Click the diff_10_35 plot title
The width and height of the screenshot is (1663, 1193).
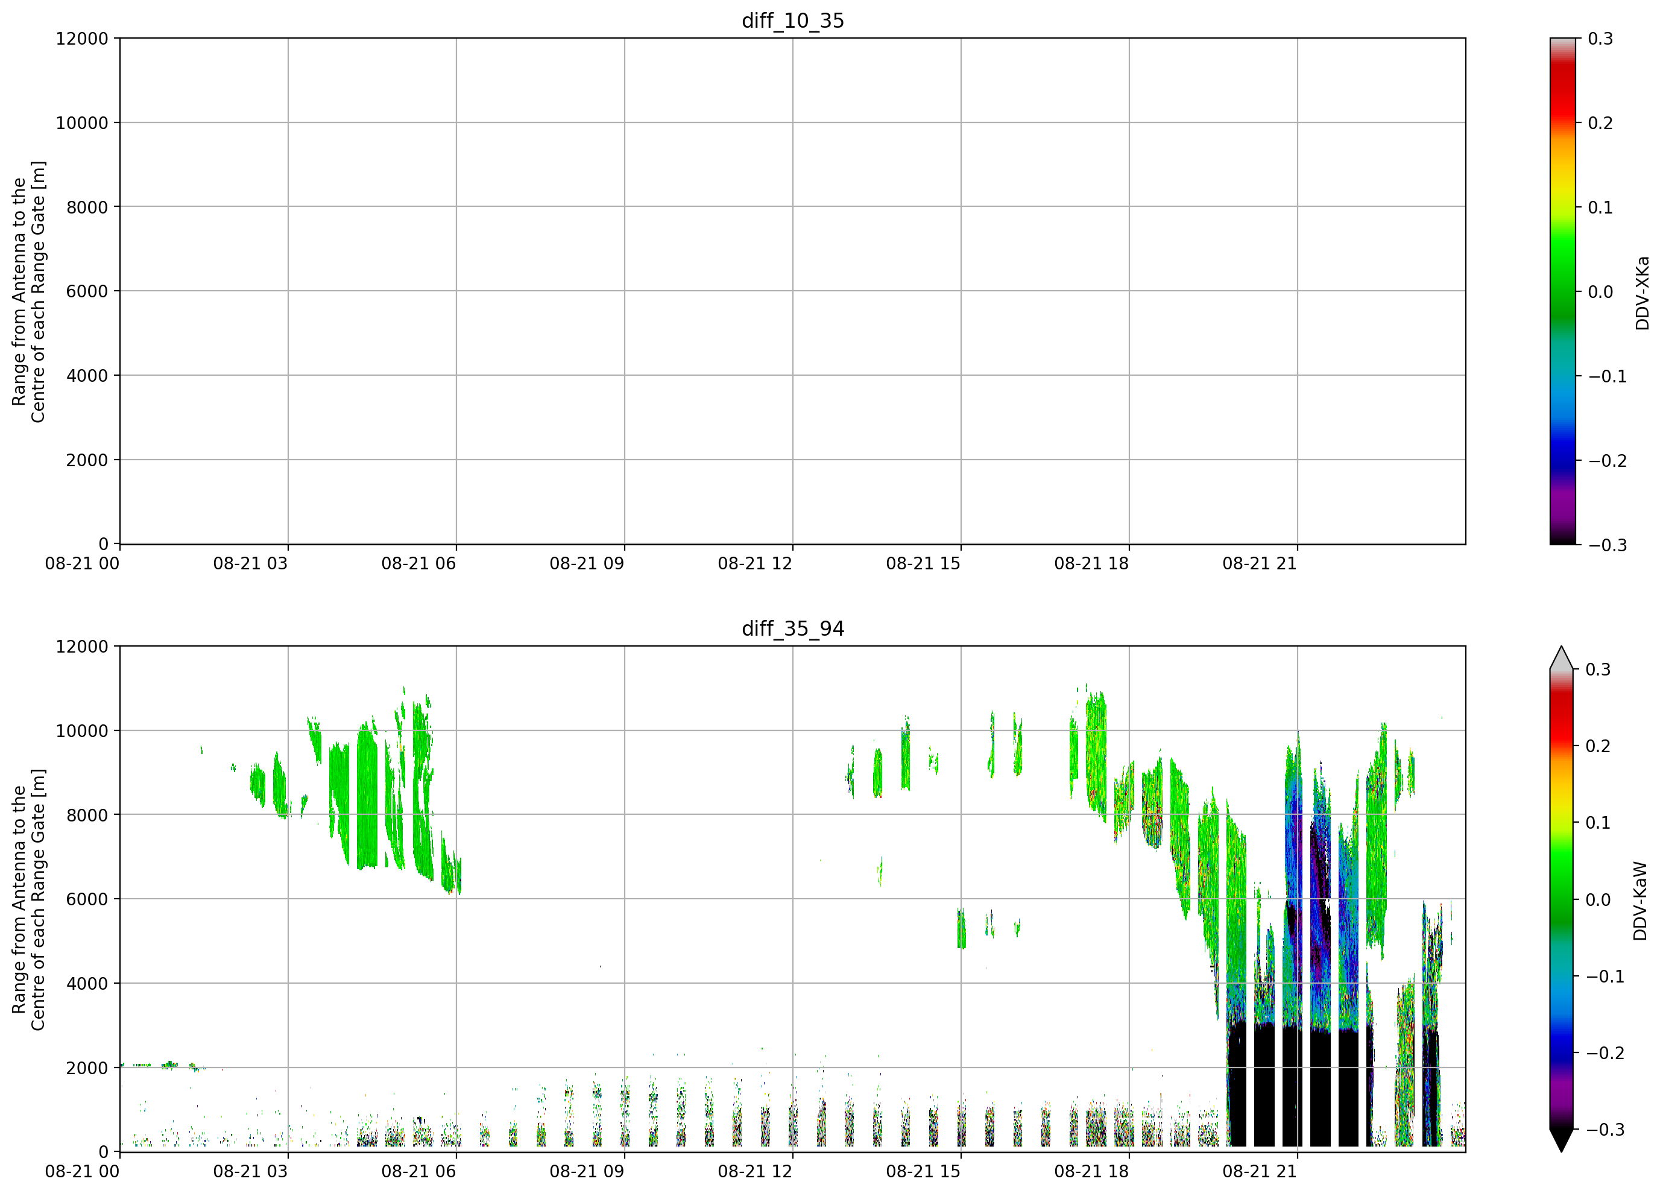793,21
